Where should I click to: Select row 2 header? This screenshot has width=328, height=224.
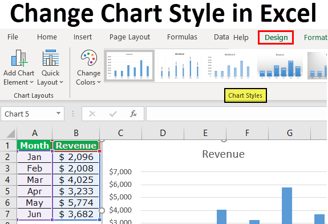8,157
